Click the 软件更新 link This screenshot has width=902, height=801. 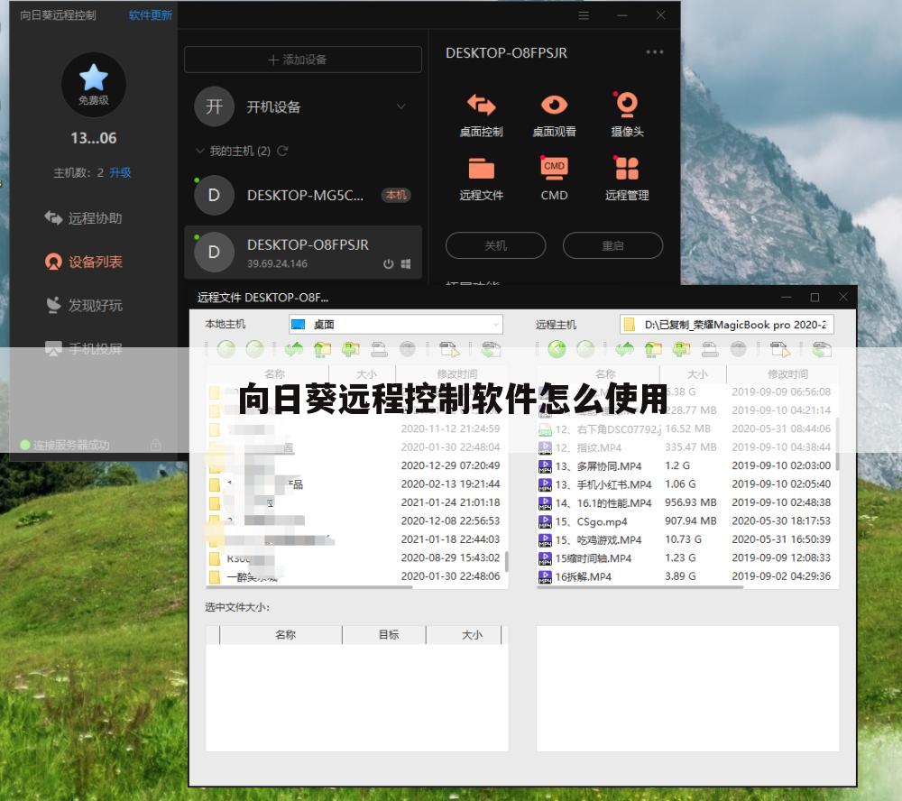(150, 15)
